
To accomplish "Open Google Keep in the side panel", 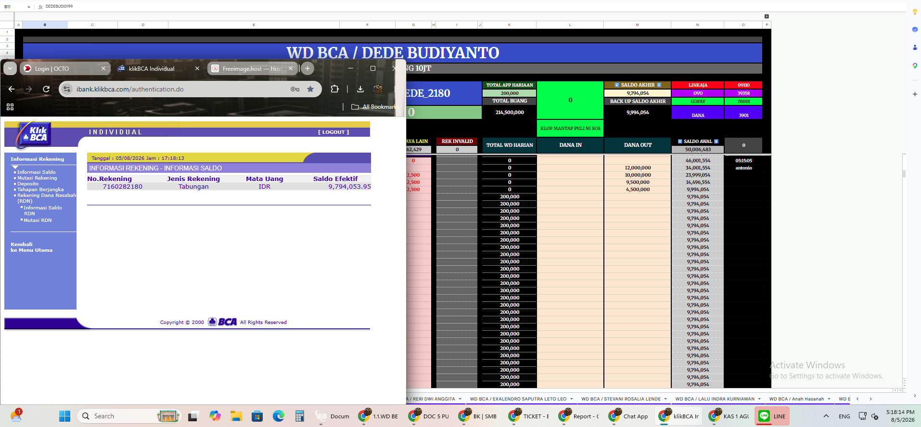I will (x=915, y=12).
